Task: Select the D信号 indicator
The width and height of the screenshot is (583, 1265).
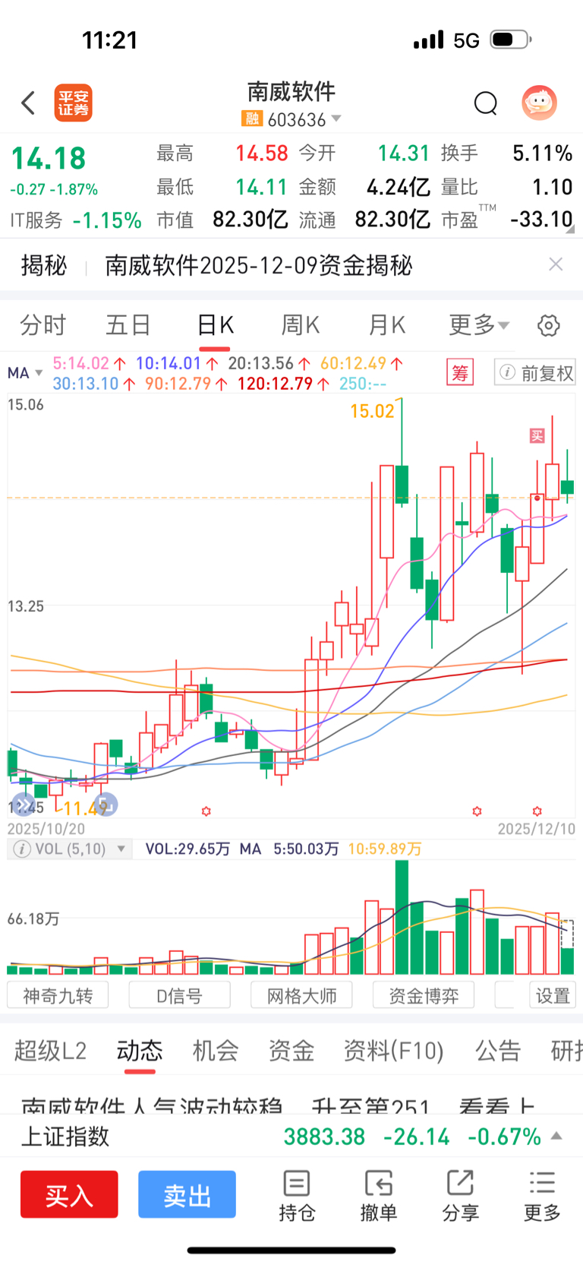Action: [x=180, y=995]
